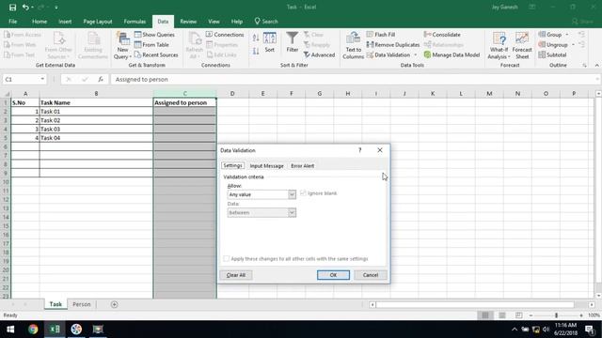Switch to the Home tab

(x=40, y=22)
